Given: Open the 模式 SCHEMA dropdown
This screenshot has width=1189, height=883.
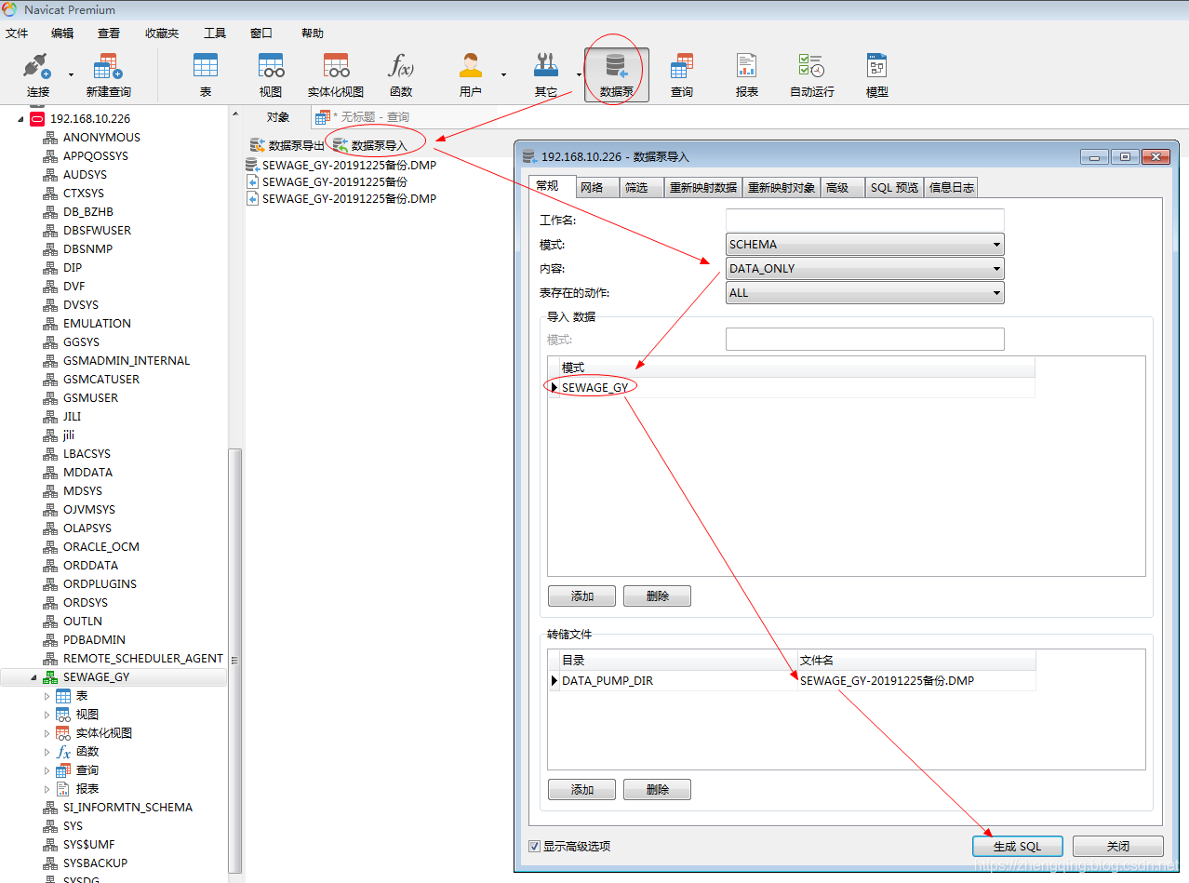Looking at the screenshot, I should pyautogui.click(x=865, y=245).
